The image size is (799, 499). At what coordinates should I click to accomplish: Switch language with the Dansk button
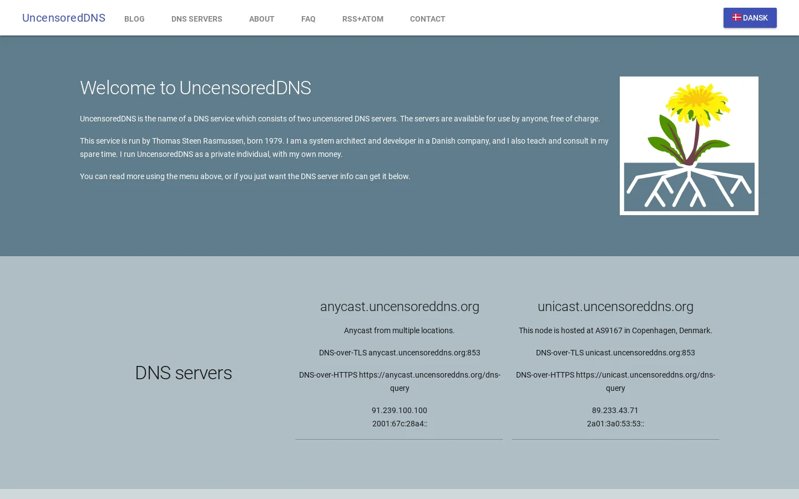click(750, 18)
